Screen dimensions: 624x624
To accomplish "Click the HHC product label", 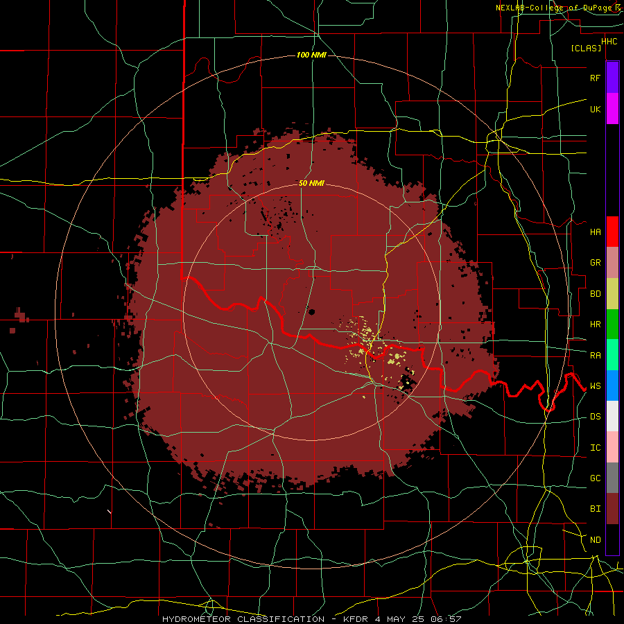I will (609, 42).
